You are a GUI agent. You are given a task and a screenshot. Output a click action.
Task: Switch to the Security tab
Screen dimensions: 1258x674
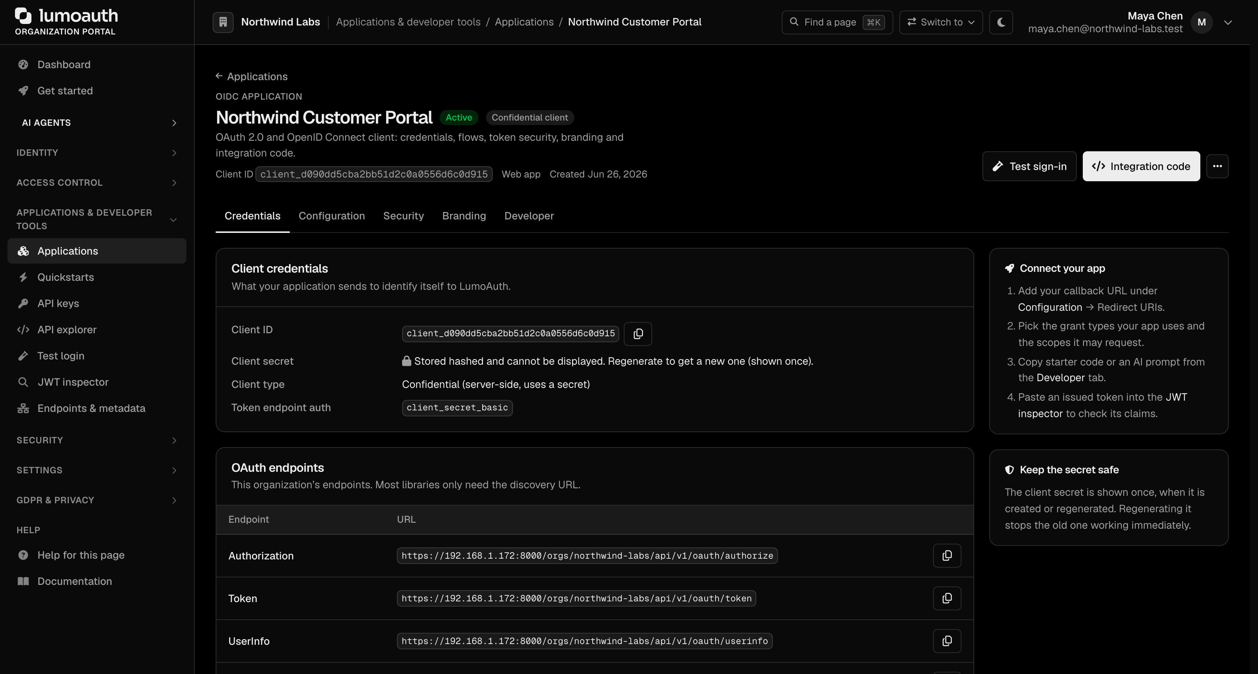[403, 216]
